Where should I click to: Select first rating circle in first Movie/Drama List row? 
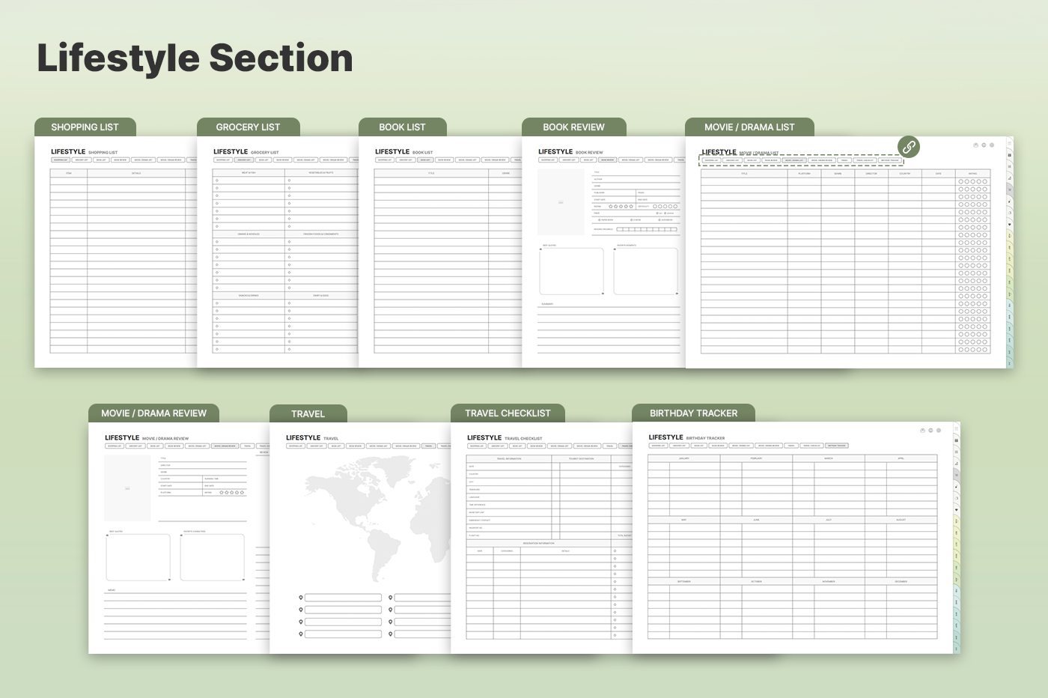(x=961, y=181)
